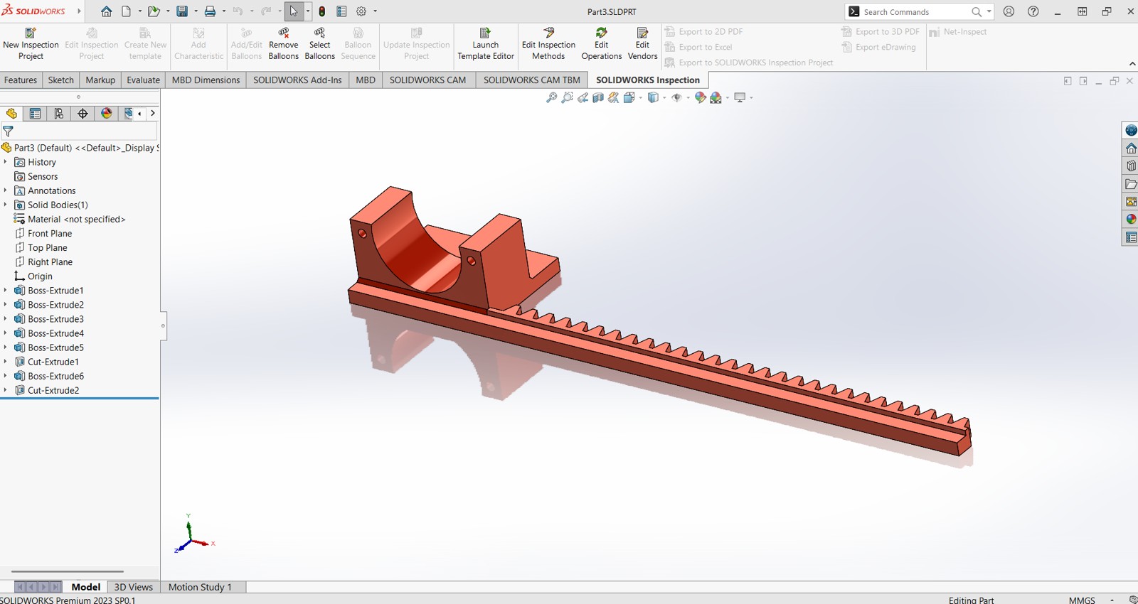Click the Home icon in the top toolbar
Screen dimensions: 1138x604
point(106,11)
